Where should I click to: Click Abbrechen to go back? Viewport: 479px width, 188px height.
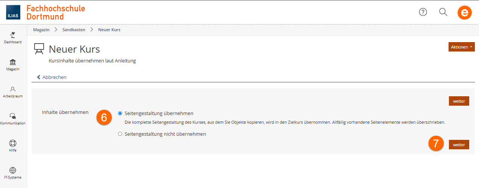52,77
